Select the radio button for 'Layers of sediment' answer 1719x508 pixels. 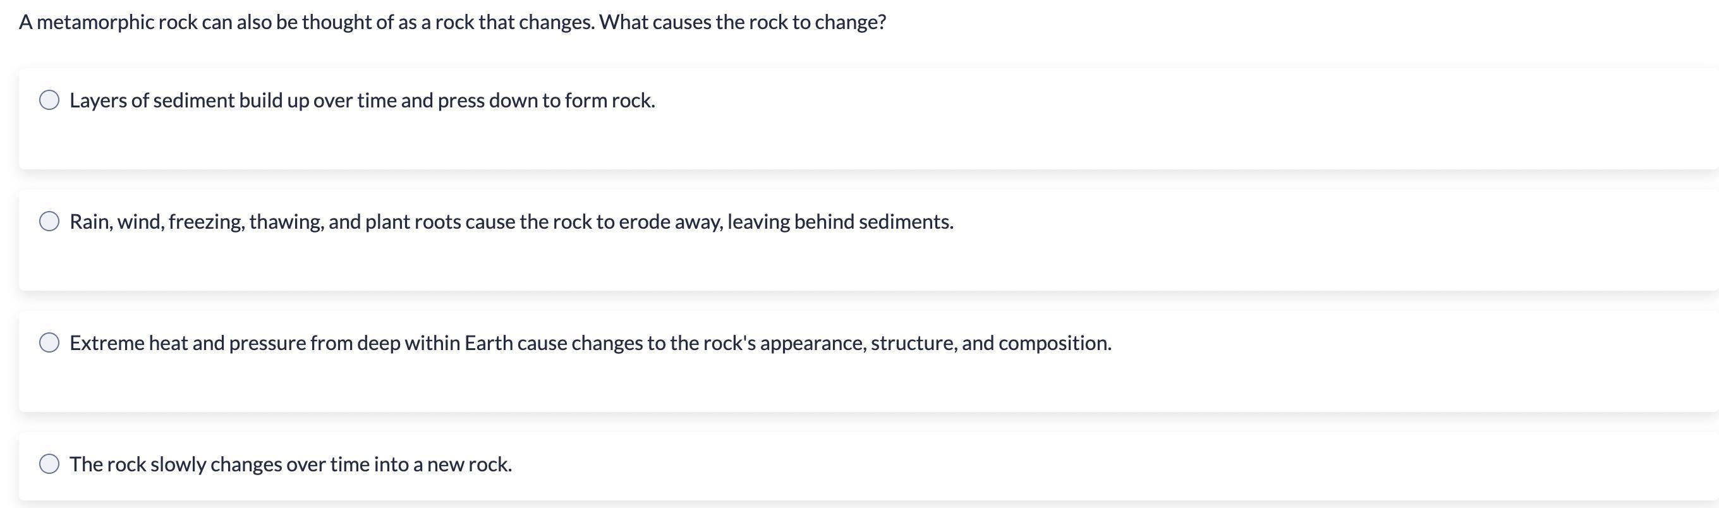49,100
